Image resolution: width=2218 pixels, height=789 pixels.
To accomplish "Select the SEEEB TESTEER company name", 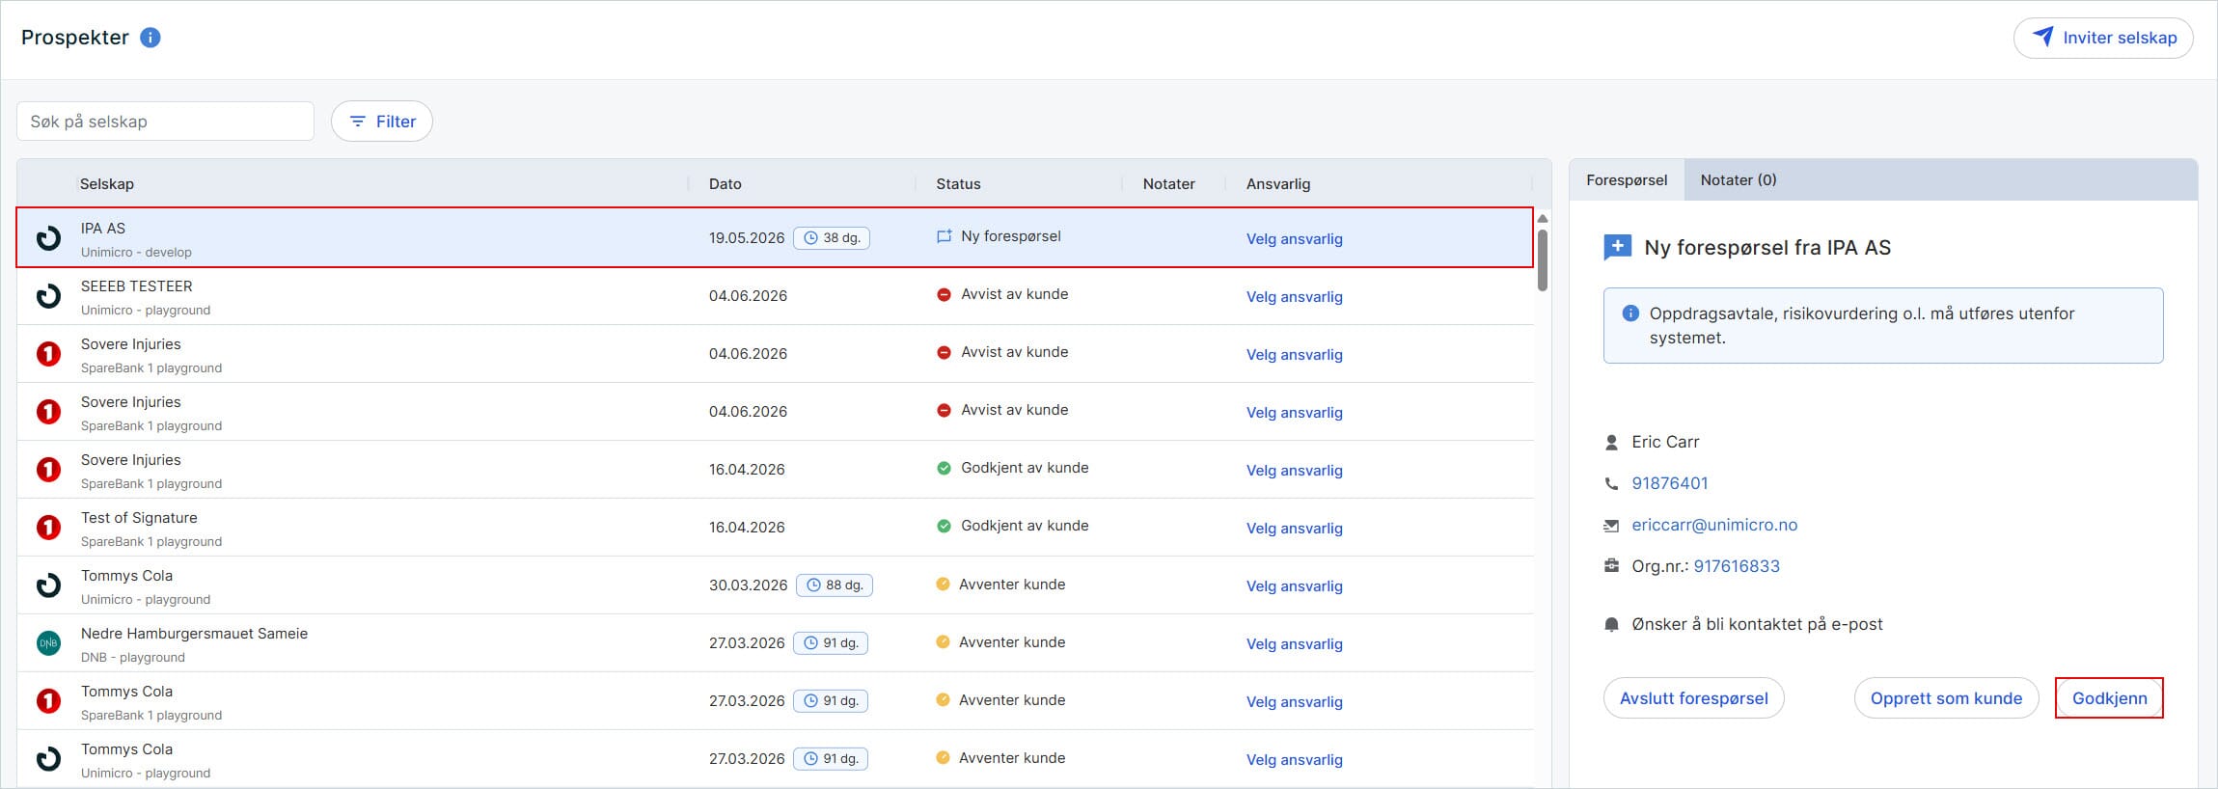I will pyautogui.click(x=136, y=286).
